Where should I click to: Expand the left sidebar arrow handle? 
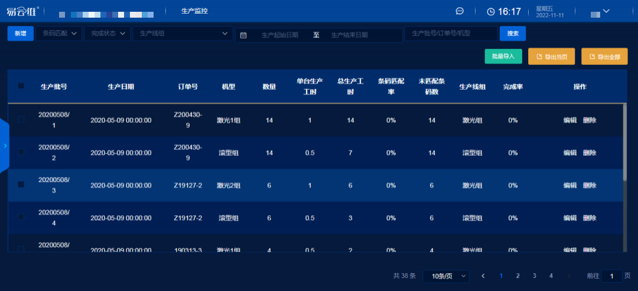point(5,145)
